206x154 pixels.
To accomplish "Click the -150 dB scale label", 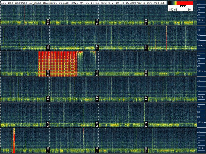I will pyautogui.click(x=173, y=9).
